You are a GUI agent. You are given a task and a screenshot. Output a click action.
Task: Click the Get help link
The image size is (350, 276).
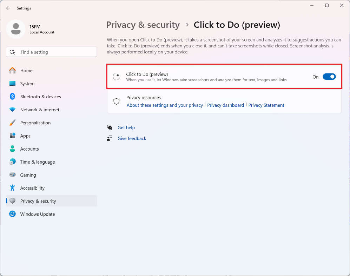126,127
